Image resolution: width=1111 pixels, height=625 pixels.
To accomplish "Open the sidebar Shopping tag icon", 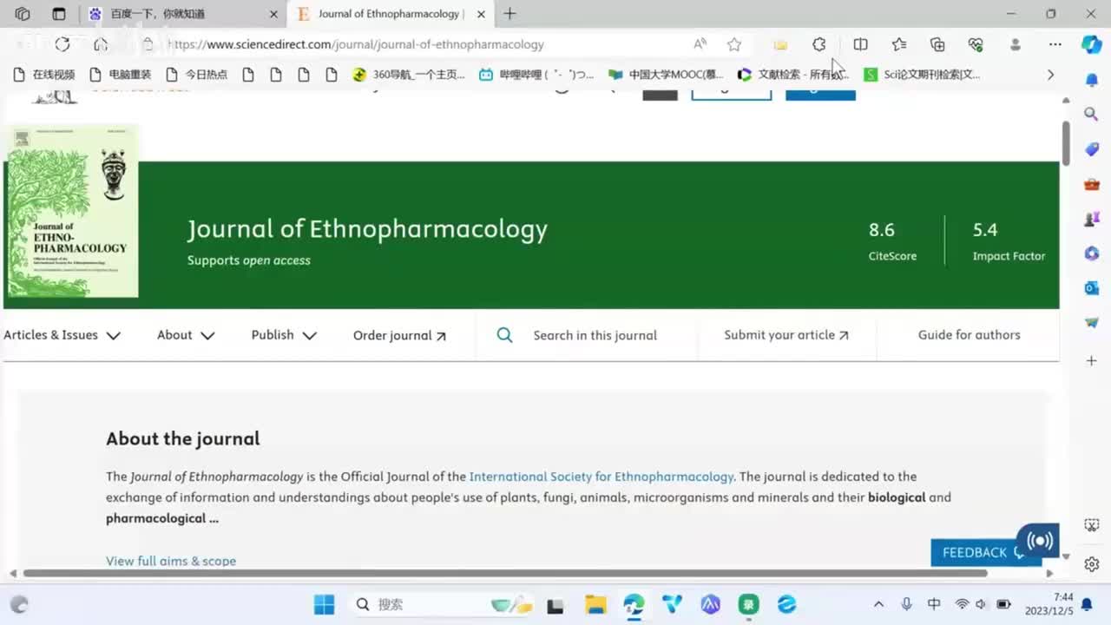I will pos(1092,149).
